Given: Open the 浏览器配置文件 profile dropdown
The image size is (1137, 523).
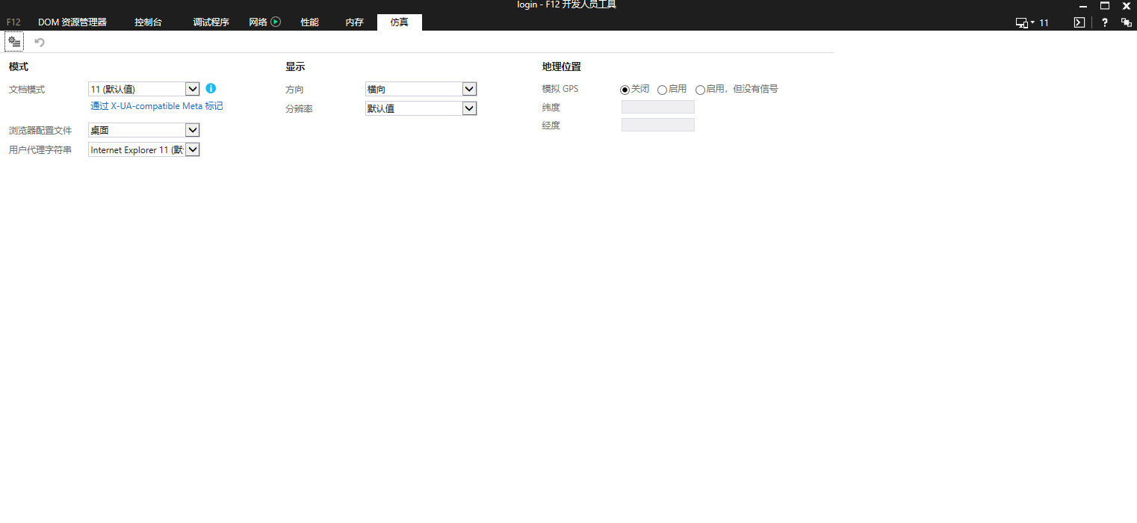Looking at the screenshot, I should 193,129.
